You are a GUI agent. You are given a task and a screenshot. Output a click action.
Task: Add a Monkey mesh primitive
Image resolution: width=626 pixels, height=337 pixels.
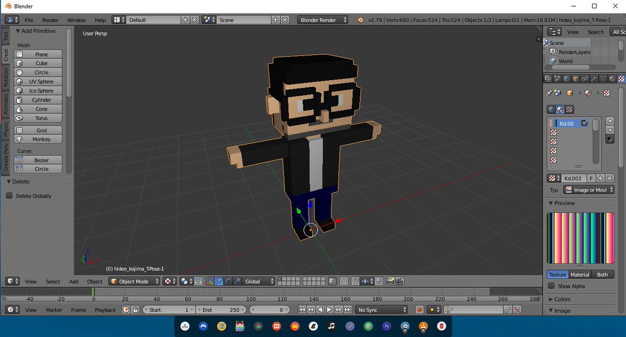(x=38, y=139)
